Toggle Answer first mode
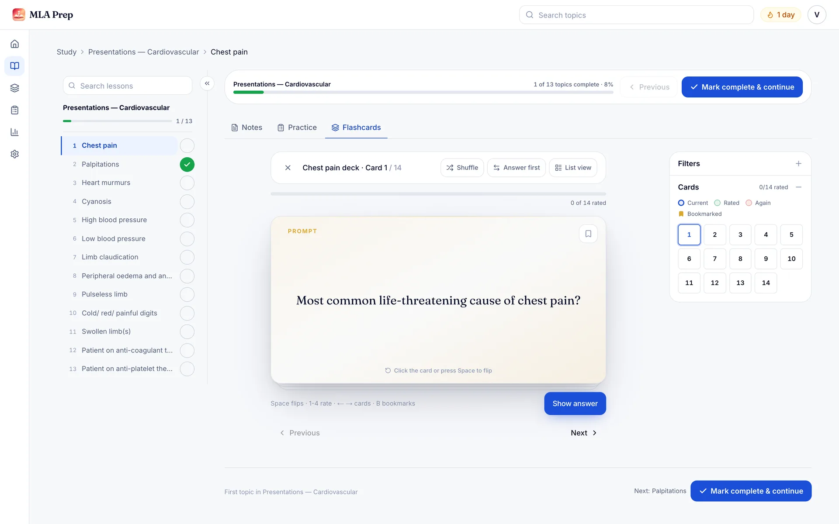 pos(517,168)
